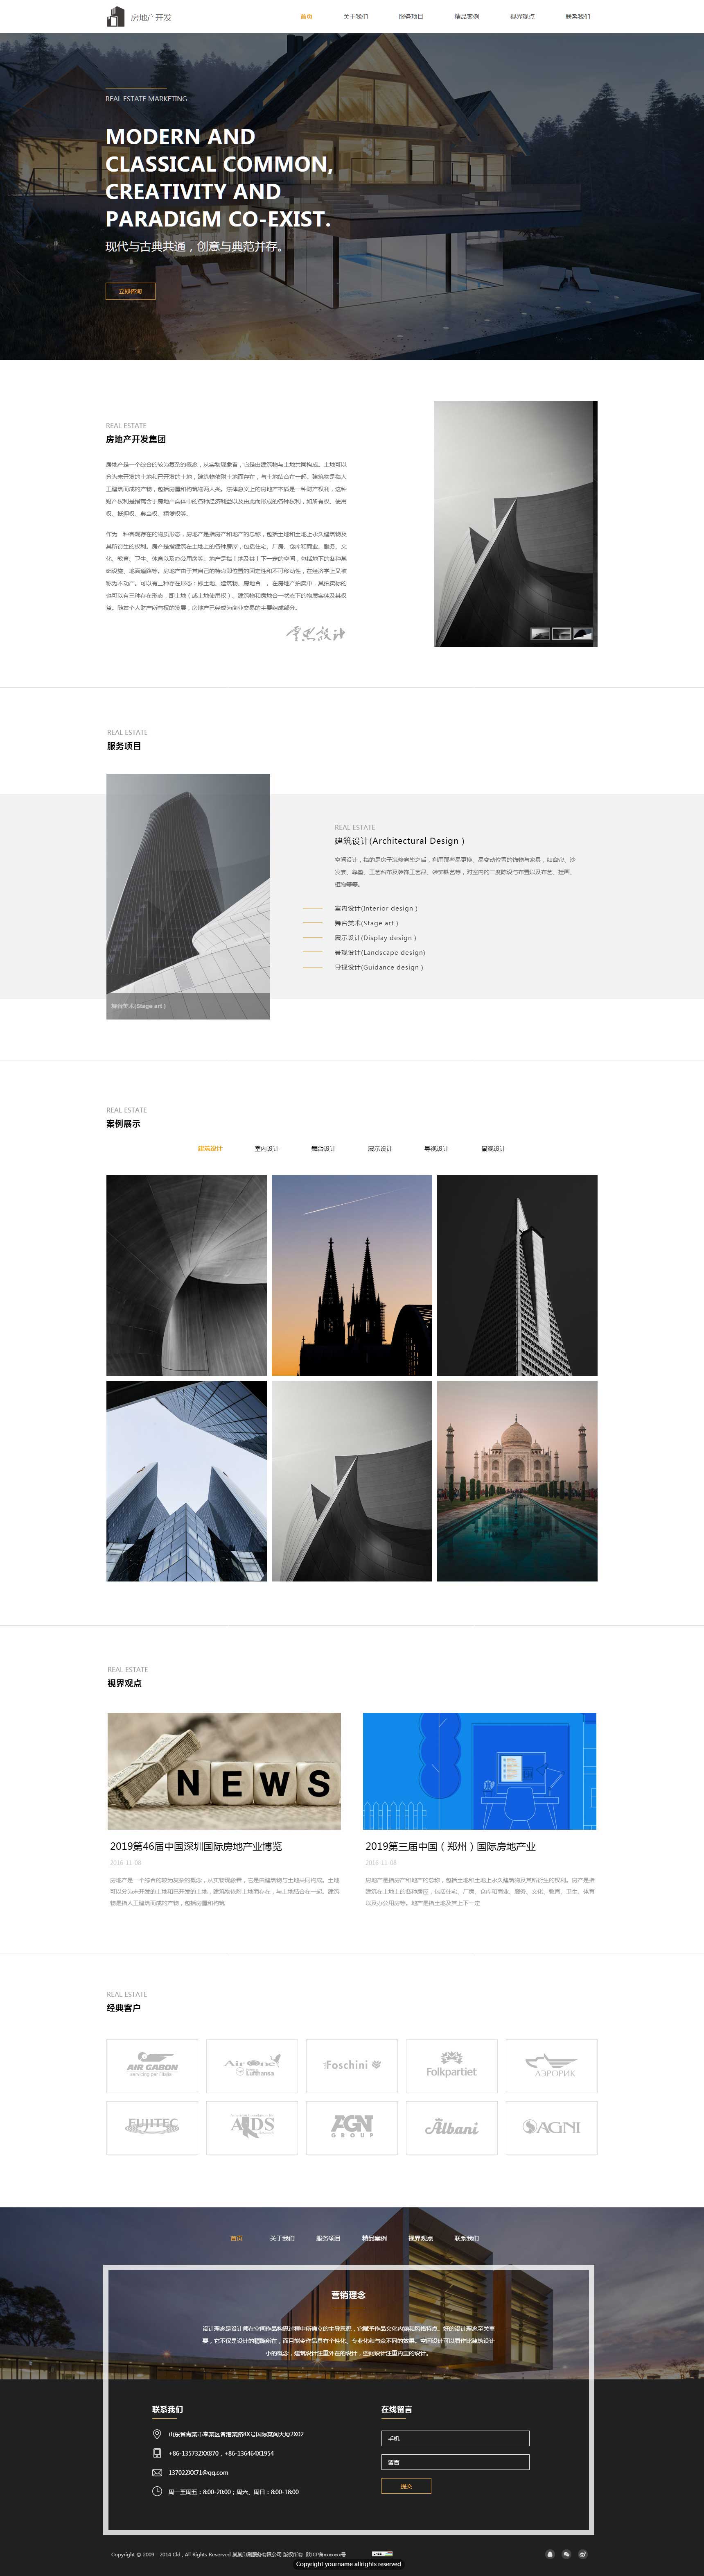This screenshot has width=704, height=2576.
Task: Switch to the 室内设计 case tab
Action: click(266, 1148)
